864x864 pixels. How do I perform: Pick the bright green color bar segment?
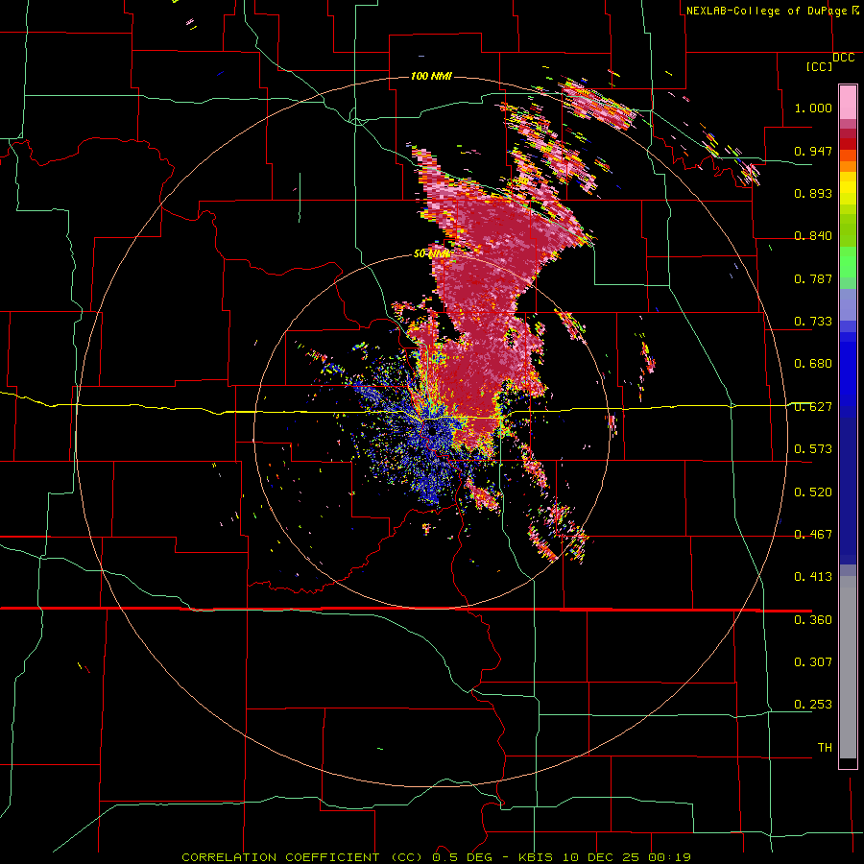pos(848,262)
